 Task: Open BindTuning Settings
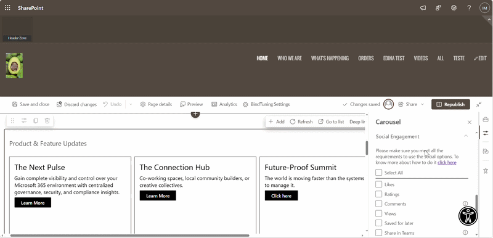pyautogui.click(x=266, y=104)
